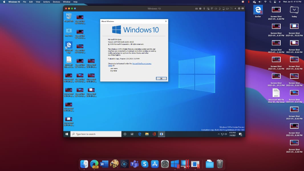Viewport: 304px width, 171px height.
Task: Open Skype from the macOS Dock
Action: [x=145, y=164]
